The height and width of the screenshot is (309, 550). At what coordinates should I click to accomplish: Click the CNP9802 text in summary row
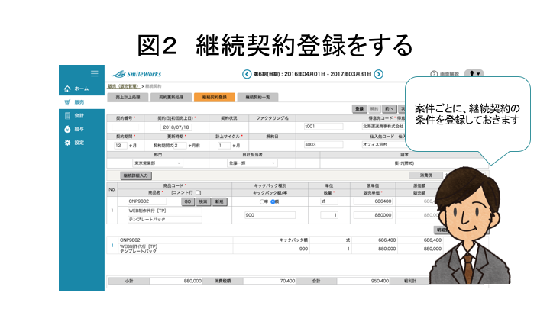click(x=130, y=240)
